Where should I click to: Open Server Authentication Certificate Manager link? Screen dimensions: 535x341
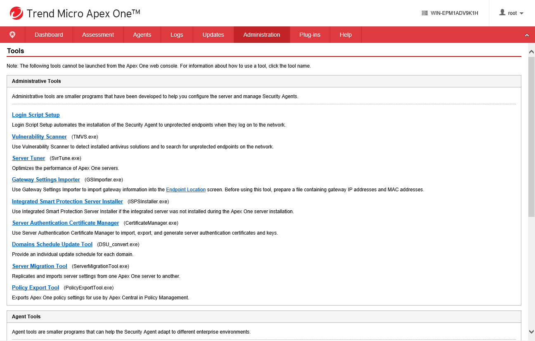click(65, 223)
